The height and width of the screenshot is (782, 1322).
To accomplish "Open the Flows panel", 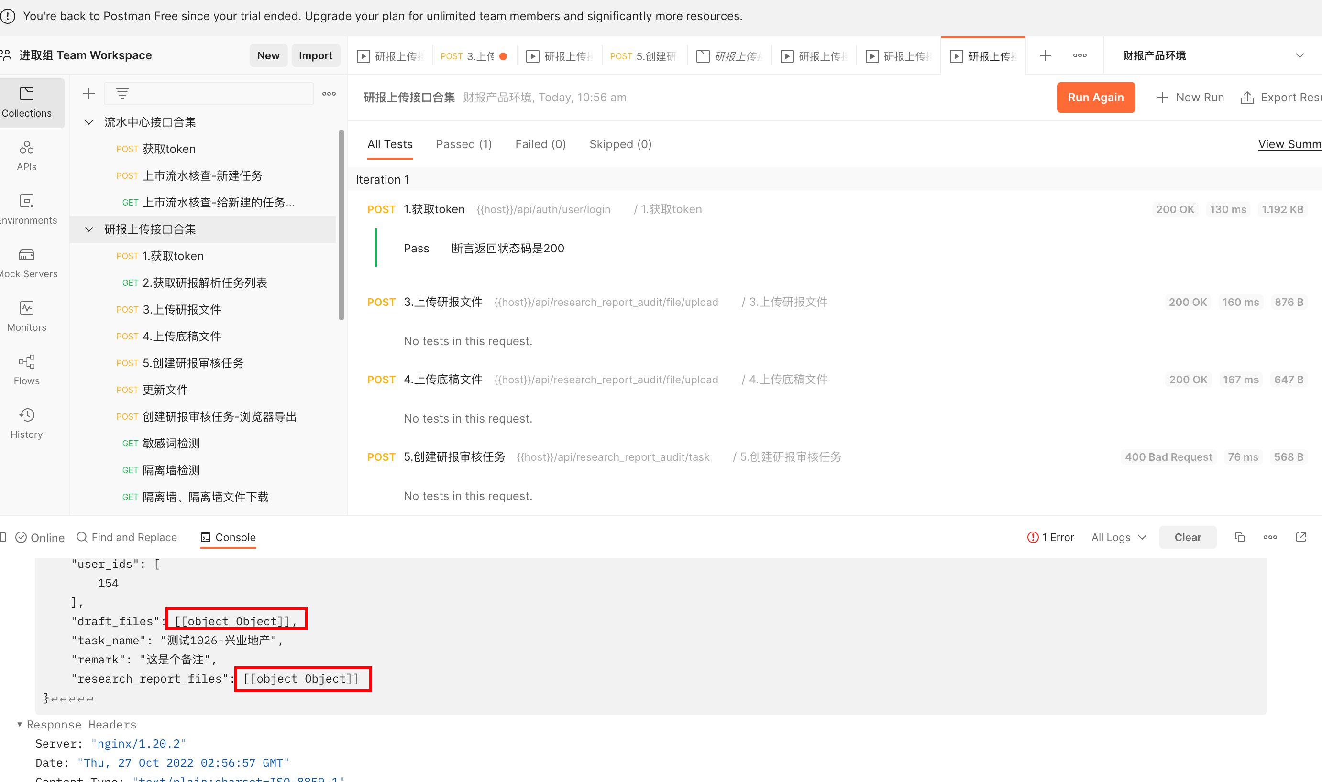I will coord(26,369).
